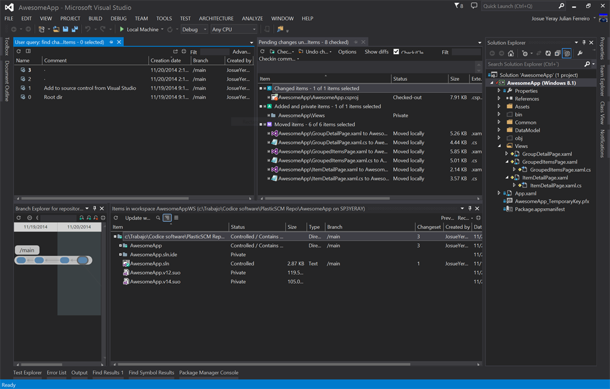This screenshot has width=610, height=389.
Task: Click the search magnifier in workspace items toolbar
Action: point(158,218)
